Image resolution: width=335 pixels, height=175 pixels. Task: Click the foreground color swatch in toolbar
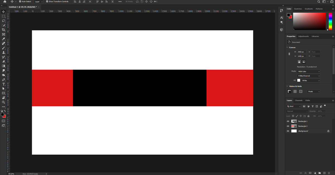[2, 115]
